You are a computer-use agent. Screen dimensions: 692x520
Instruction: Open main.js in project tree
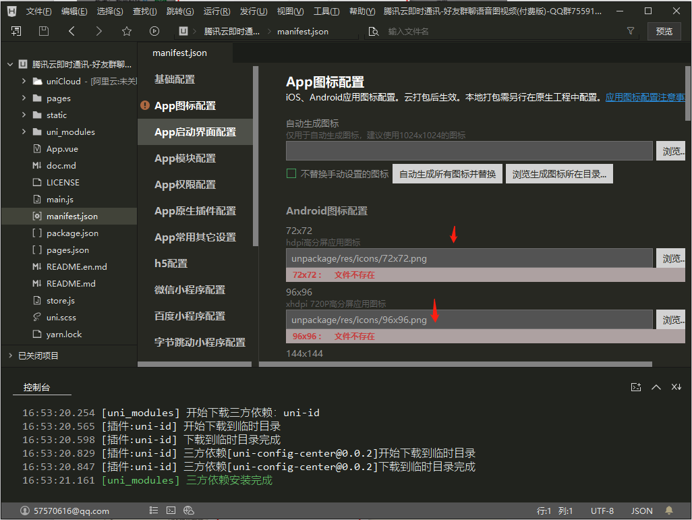60,199
